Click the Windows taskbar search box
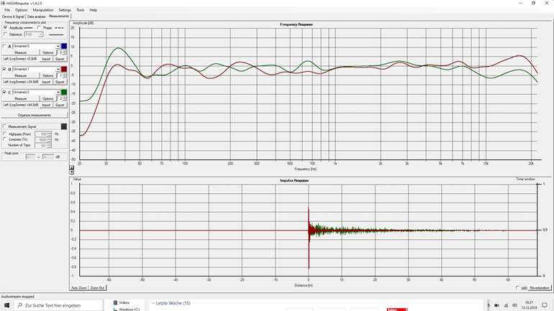Image resolution: width=554 pixels, height=311 pixels. 59,305
